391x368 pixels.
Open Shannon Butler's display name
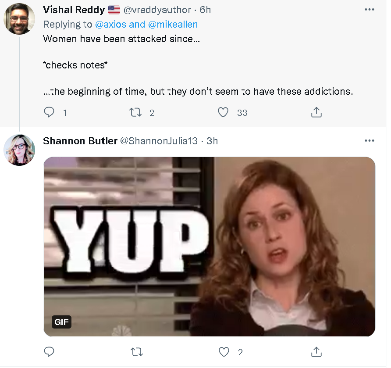80,141
